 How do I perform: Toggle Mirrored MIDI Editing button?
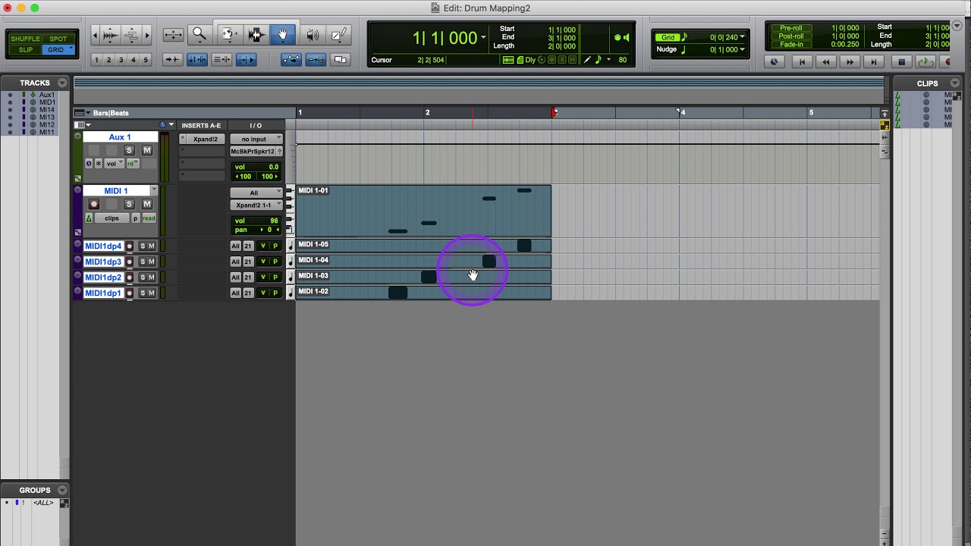coord(316,60)
